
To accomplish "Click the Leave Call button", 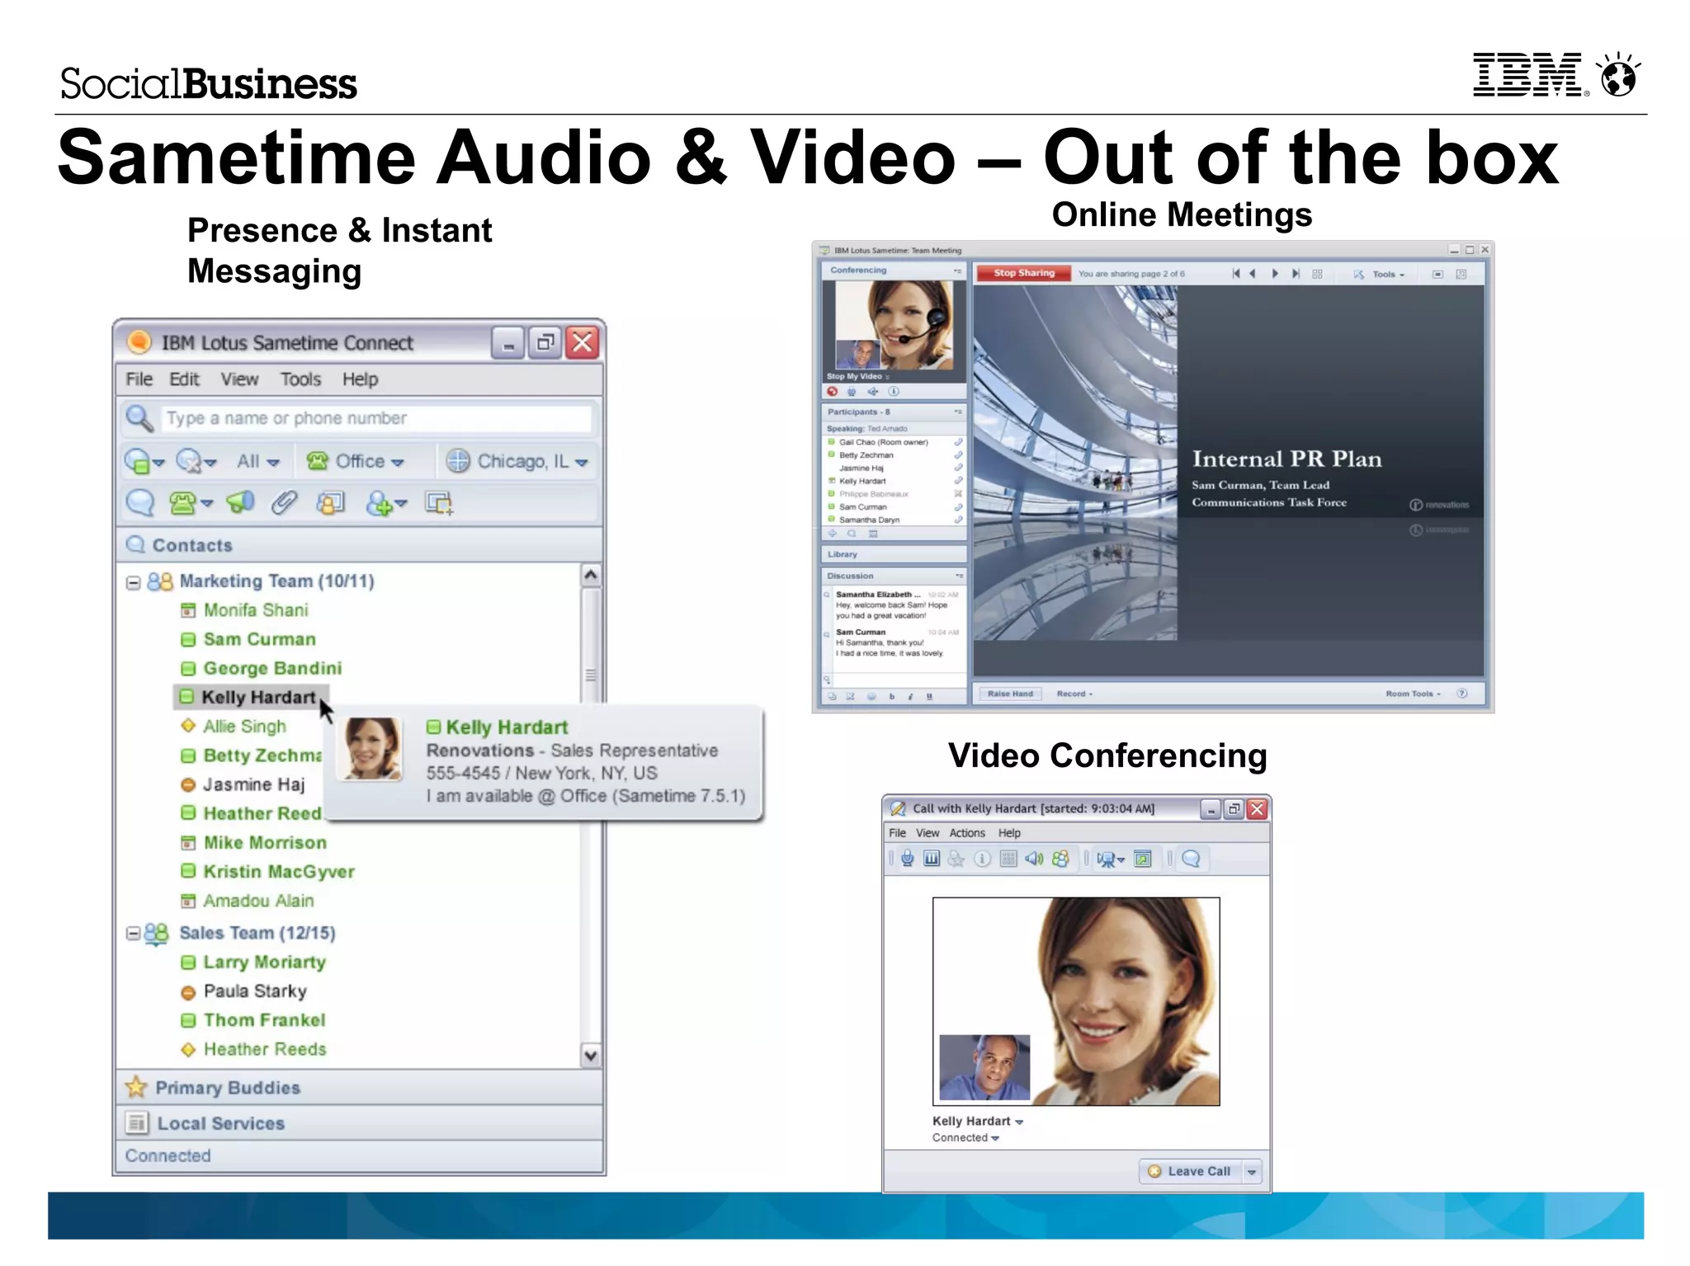I will pyautogui.click(x=1191, y=1171).
